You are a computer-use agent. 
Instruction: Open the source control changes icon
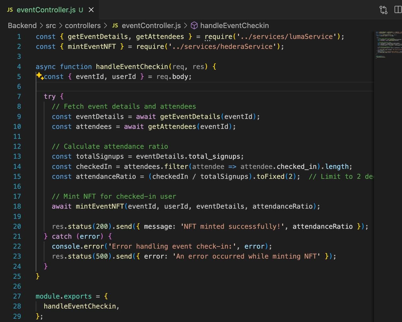pos(383,10)
